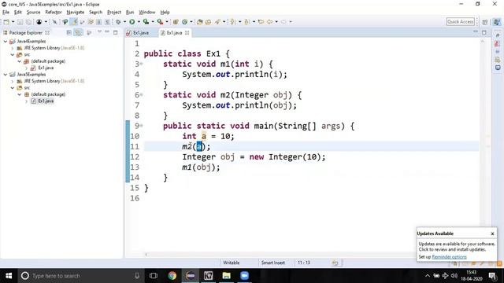The height and width of the screenshot is (283, 504).
Task: Minimize the Package Explorer view
Action: (107, 32)
